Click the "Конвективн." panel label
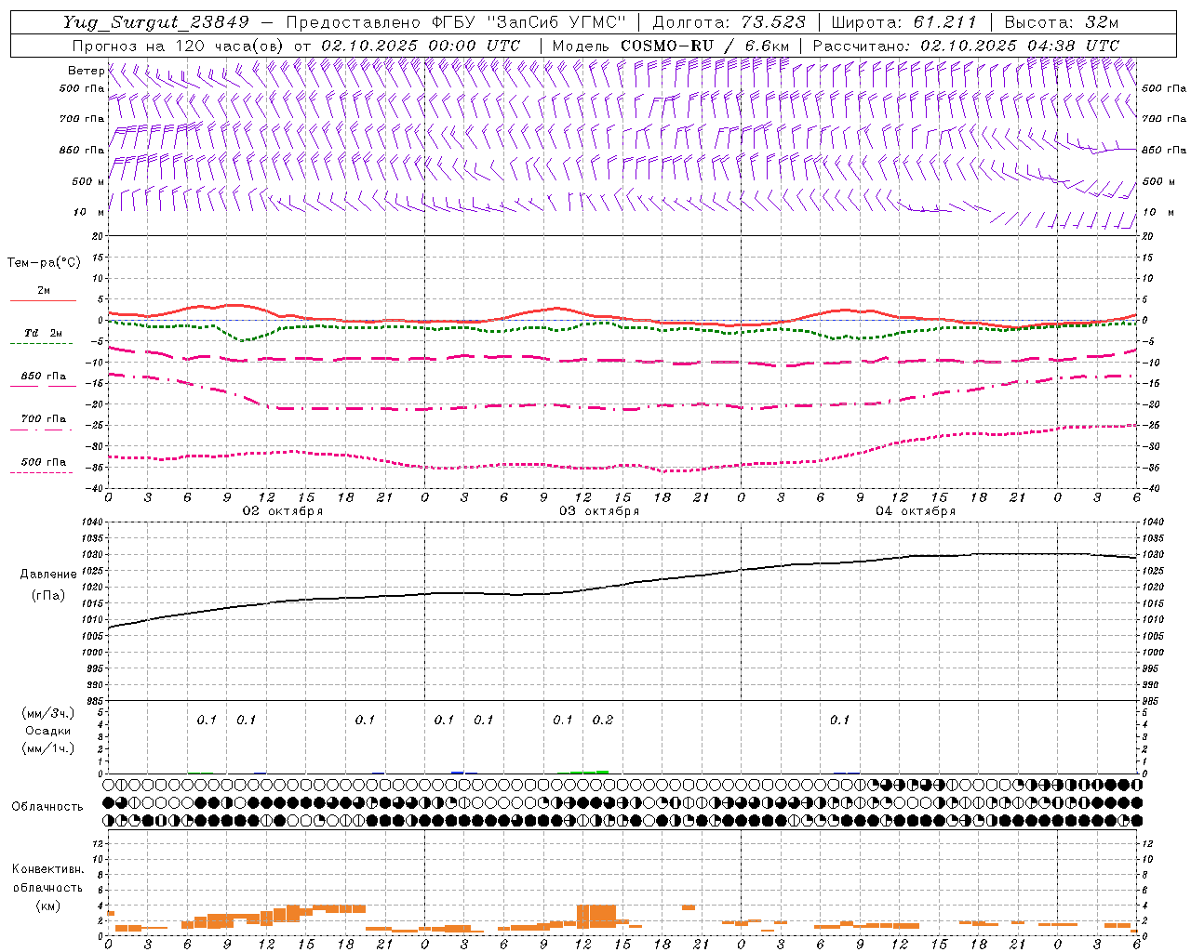 (x=47, y=869)
